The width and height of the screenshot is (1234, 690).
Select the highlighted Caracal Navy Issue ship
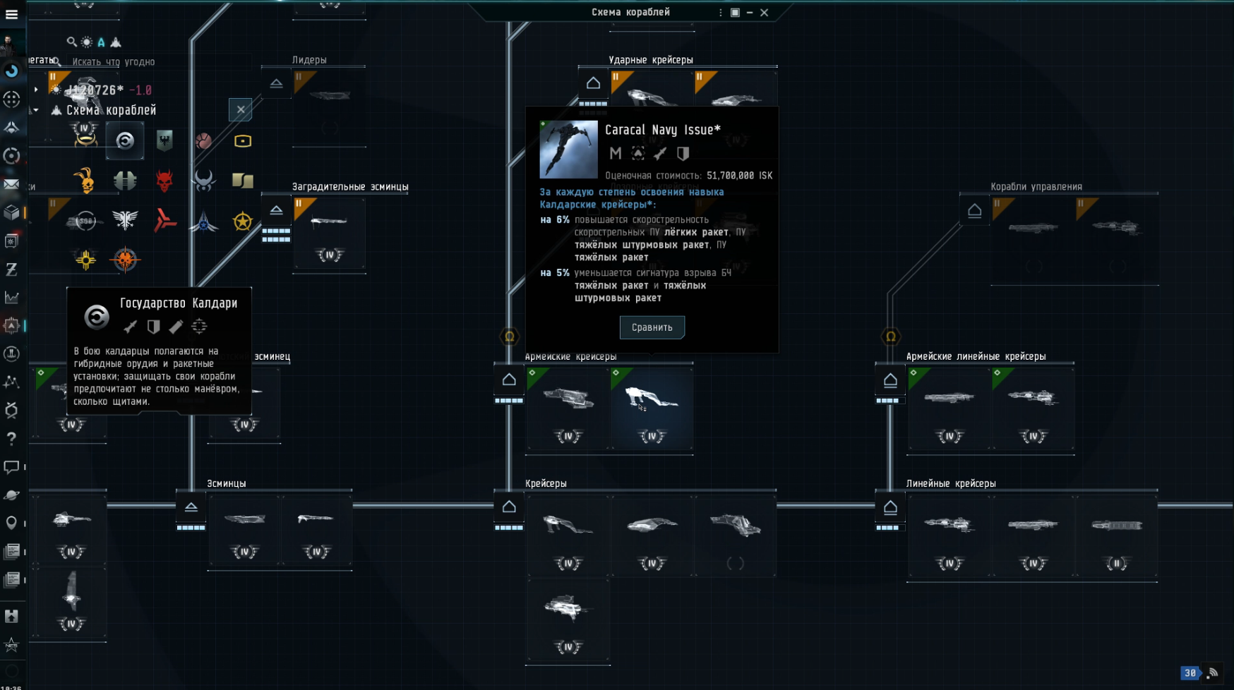652,408
